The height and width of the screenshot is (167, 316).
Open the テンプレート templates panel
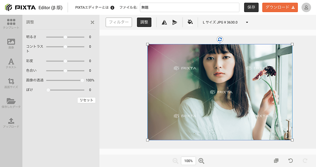(11, 24)
